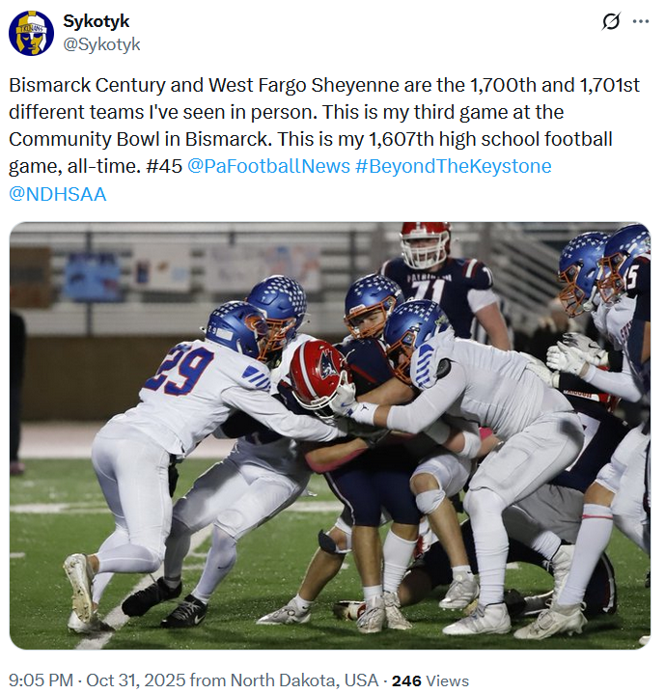
Task: Click the North Dakota, USA location text
Action: (x=304, y=680)
